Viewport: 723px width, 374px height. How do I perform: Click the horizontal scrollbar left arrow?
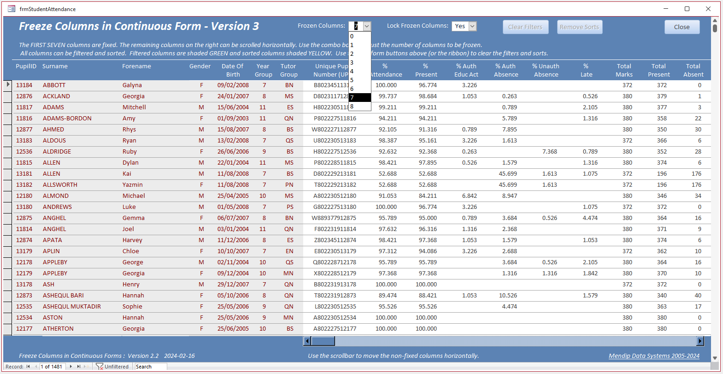(307, 341)
